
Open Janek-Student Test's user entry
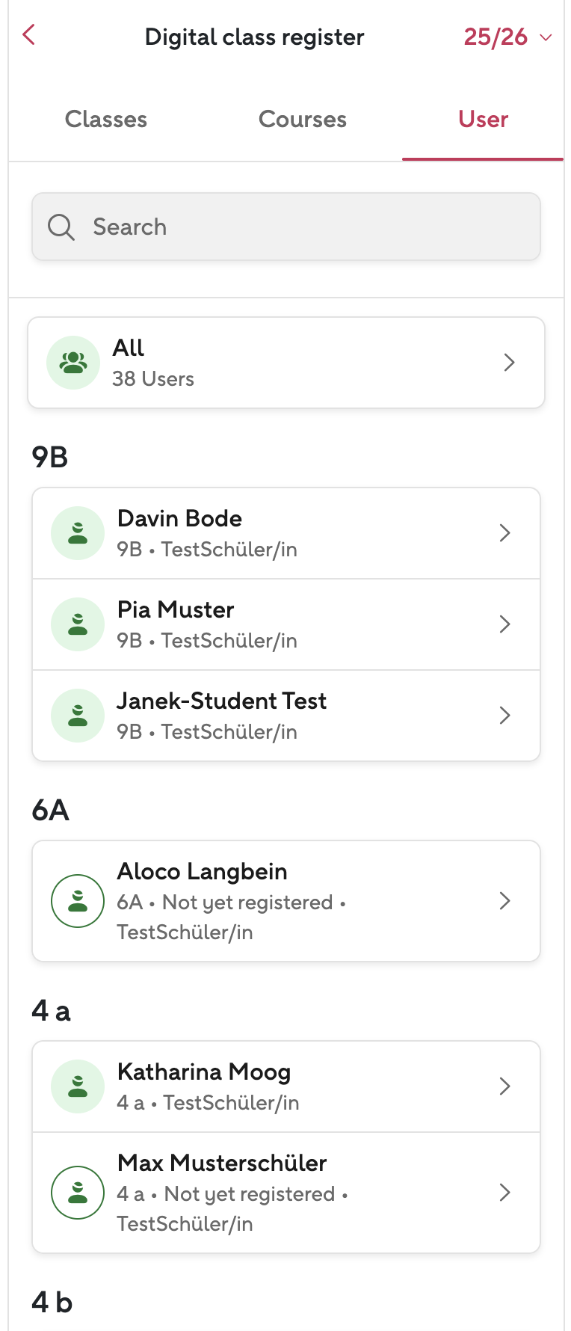pos(284,716)
